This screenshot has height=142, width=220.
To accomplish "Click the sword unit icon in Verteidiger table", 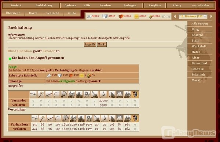I will pyautogui.click(x=35, y=119).
